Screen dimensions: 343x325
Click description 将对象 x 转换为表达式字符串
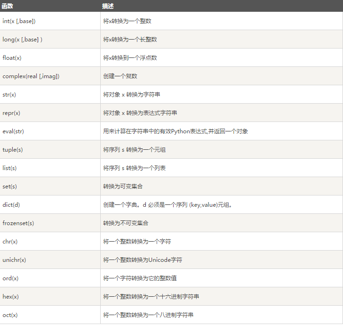tap(140, 113)
